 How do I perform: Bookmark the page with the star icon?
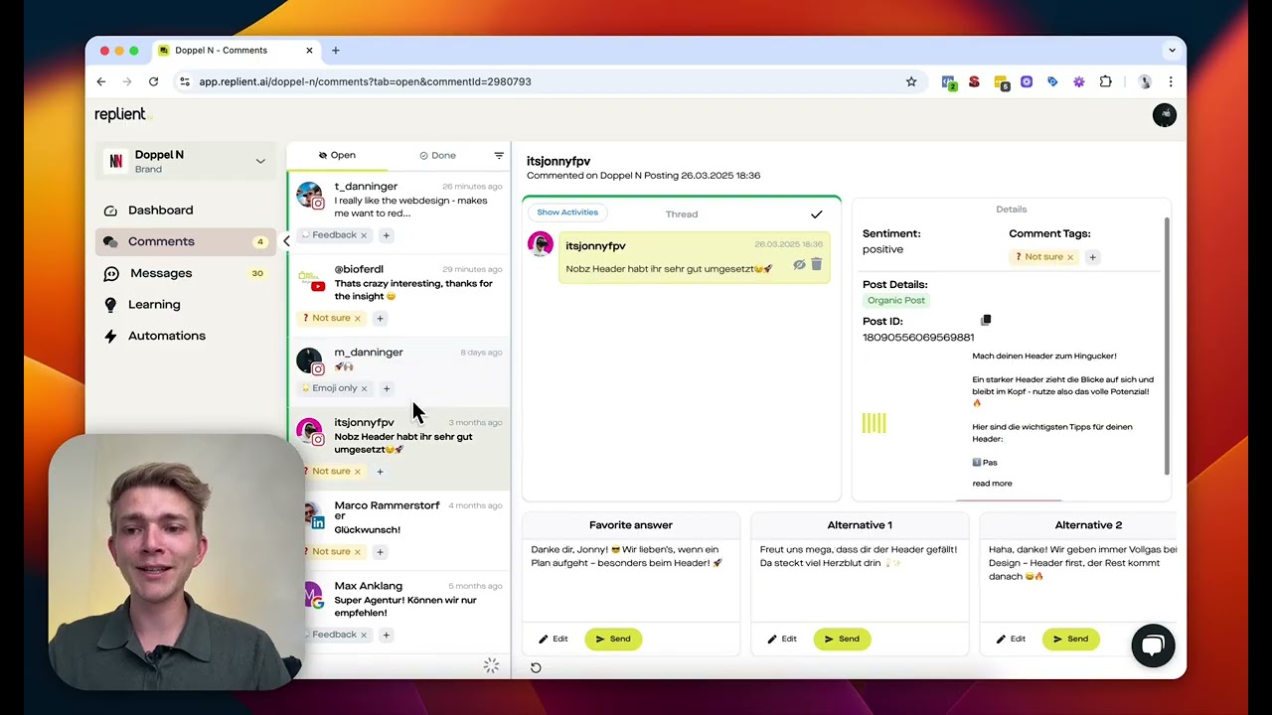point(911,81)
